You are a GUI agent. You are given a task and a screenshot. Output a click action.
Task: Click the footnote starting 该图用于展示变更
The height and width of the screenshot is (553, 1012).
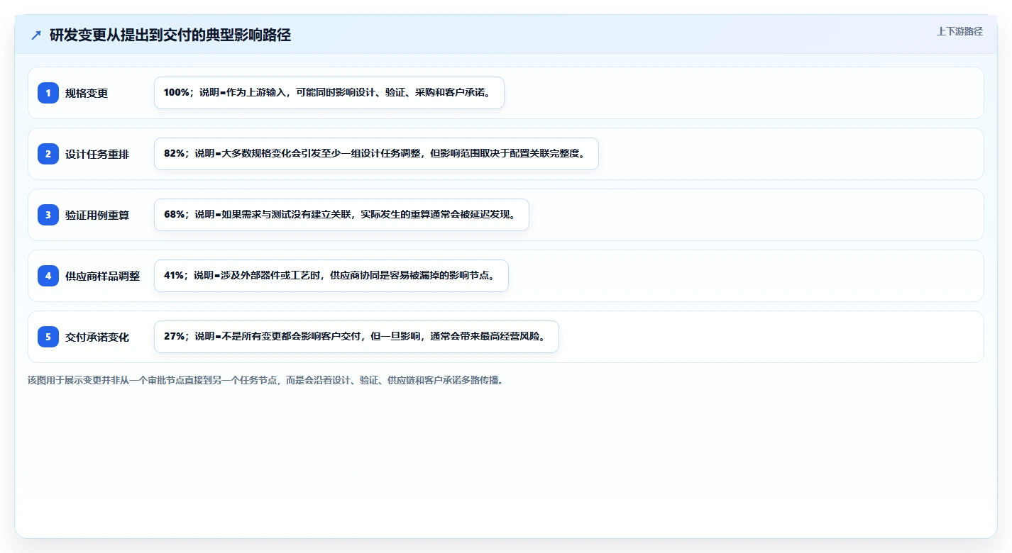click(266, 380)
